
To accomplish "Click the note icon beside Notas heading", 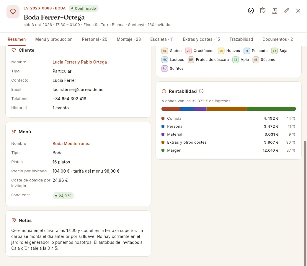I will [14, 220].
